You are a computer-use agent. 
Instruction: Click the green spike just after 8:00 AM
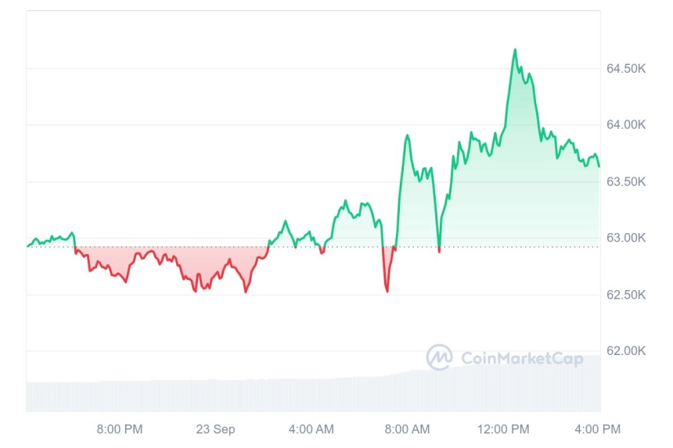click(407, 136)
